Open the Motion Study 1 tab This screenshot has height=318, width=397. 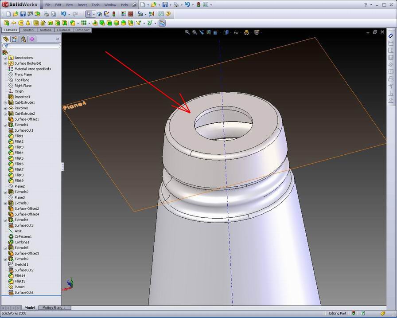53,308
